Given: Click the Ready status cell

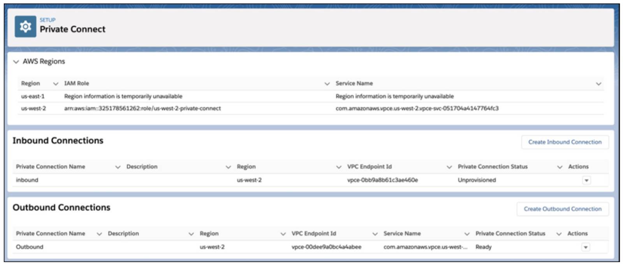Looking at the screenshot, I should coord(484,247).
